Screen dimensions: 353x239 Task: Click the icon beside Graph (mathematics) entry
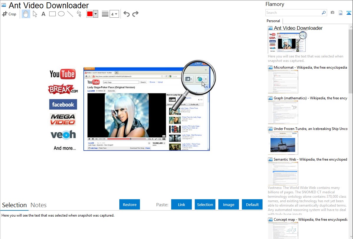[x=270, y=98]
